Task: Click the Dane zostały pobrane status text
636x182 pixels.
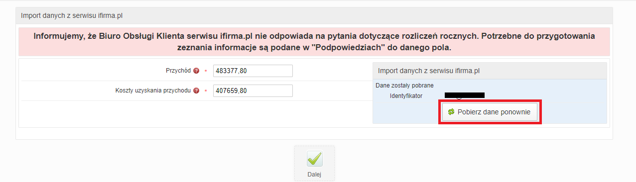Action: 404,86
